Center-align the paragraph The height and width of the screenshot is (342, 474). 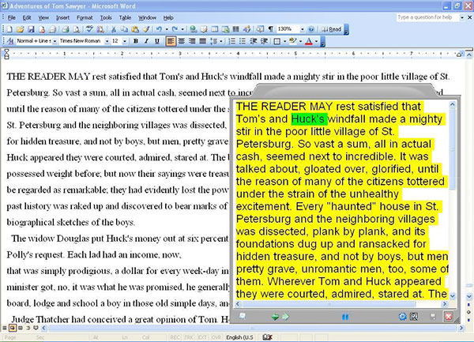[182, 41]
